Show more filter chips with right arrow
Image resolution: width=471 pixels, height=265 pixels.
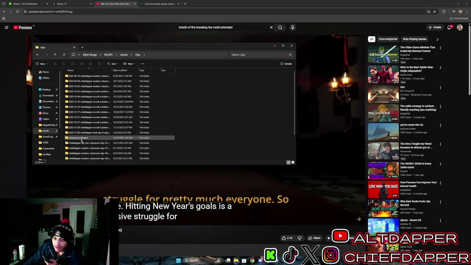[437, 39]
